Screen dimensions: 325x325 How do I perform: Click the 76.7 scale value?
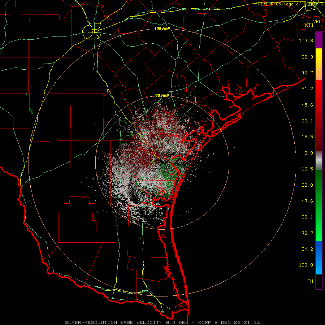tap(307, 73)
